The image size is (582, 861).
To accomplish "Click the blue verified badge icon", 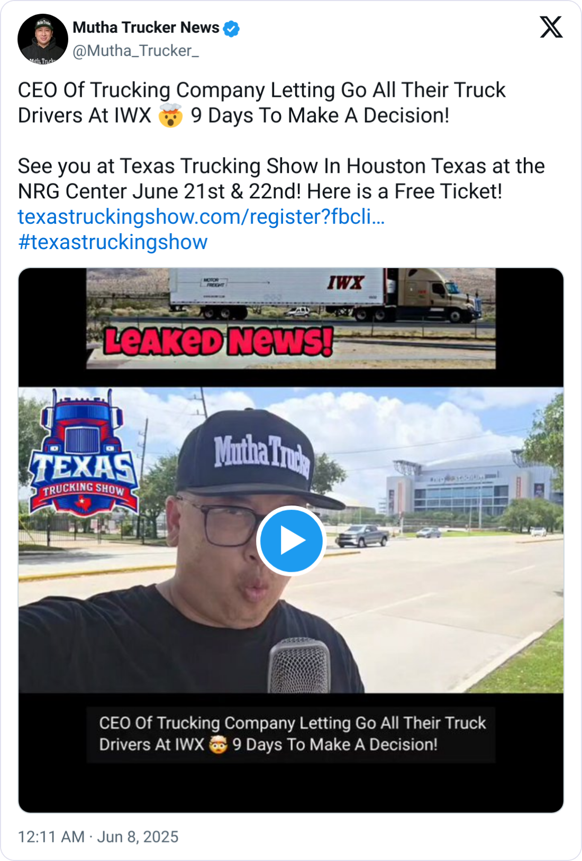I will coord(231,28).
